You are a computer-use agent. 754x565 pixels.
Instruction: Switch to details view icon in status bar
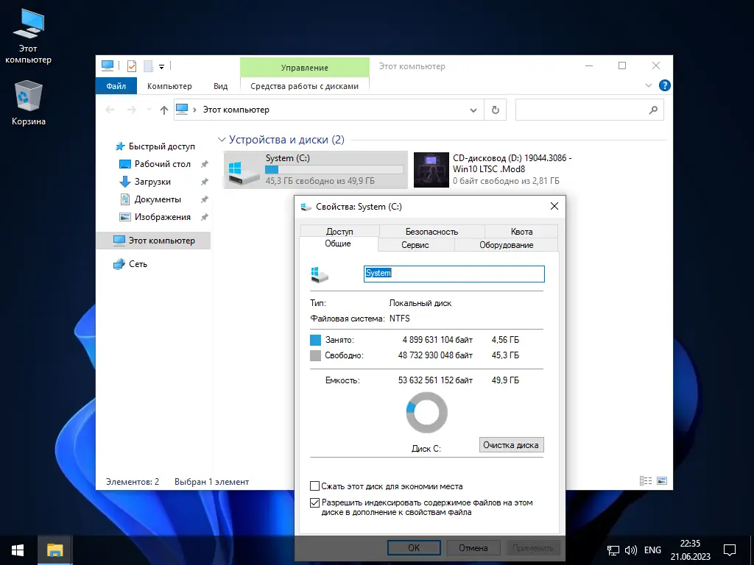[646, 480]
